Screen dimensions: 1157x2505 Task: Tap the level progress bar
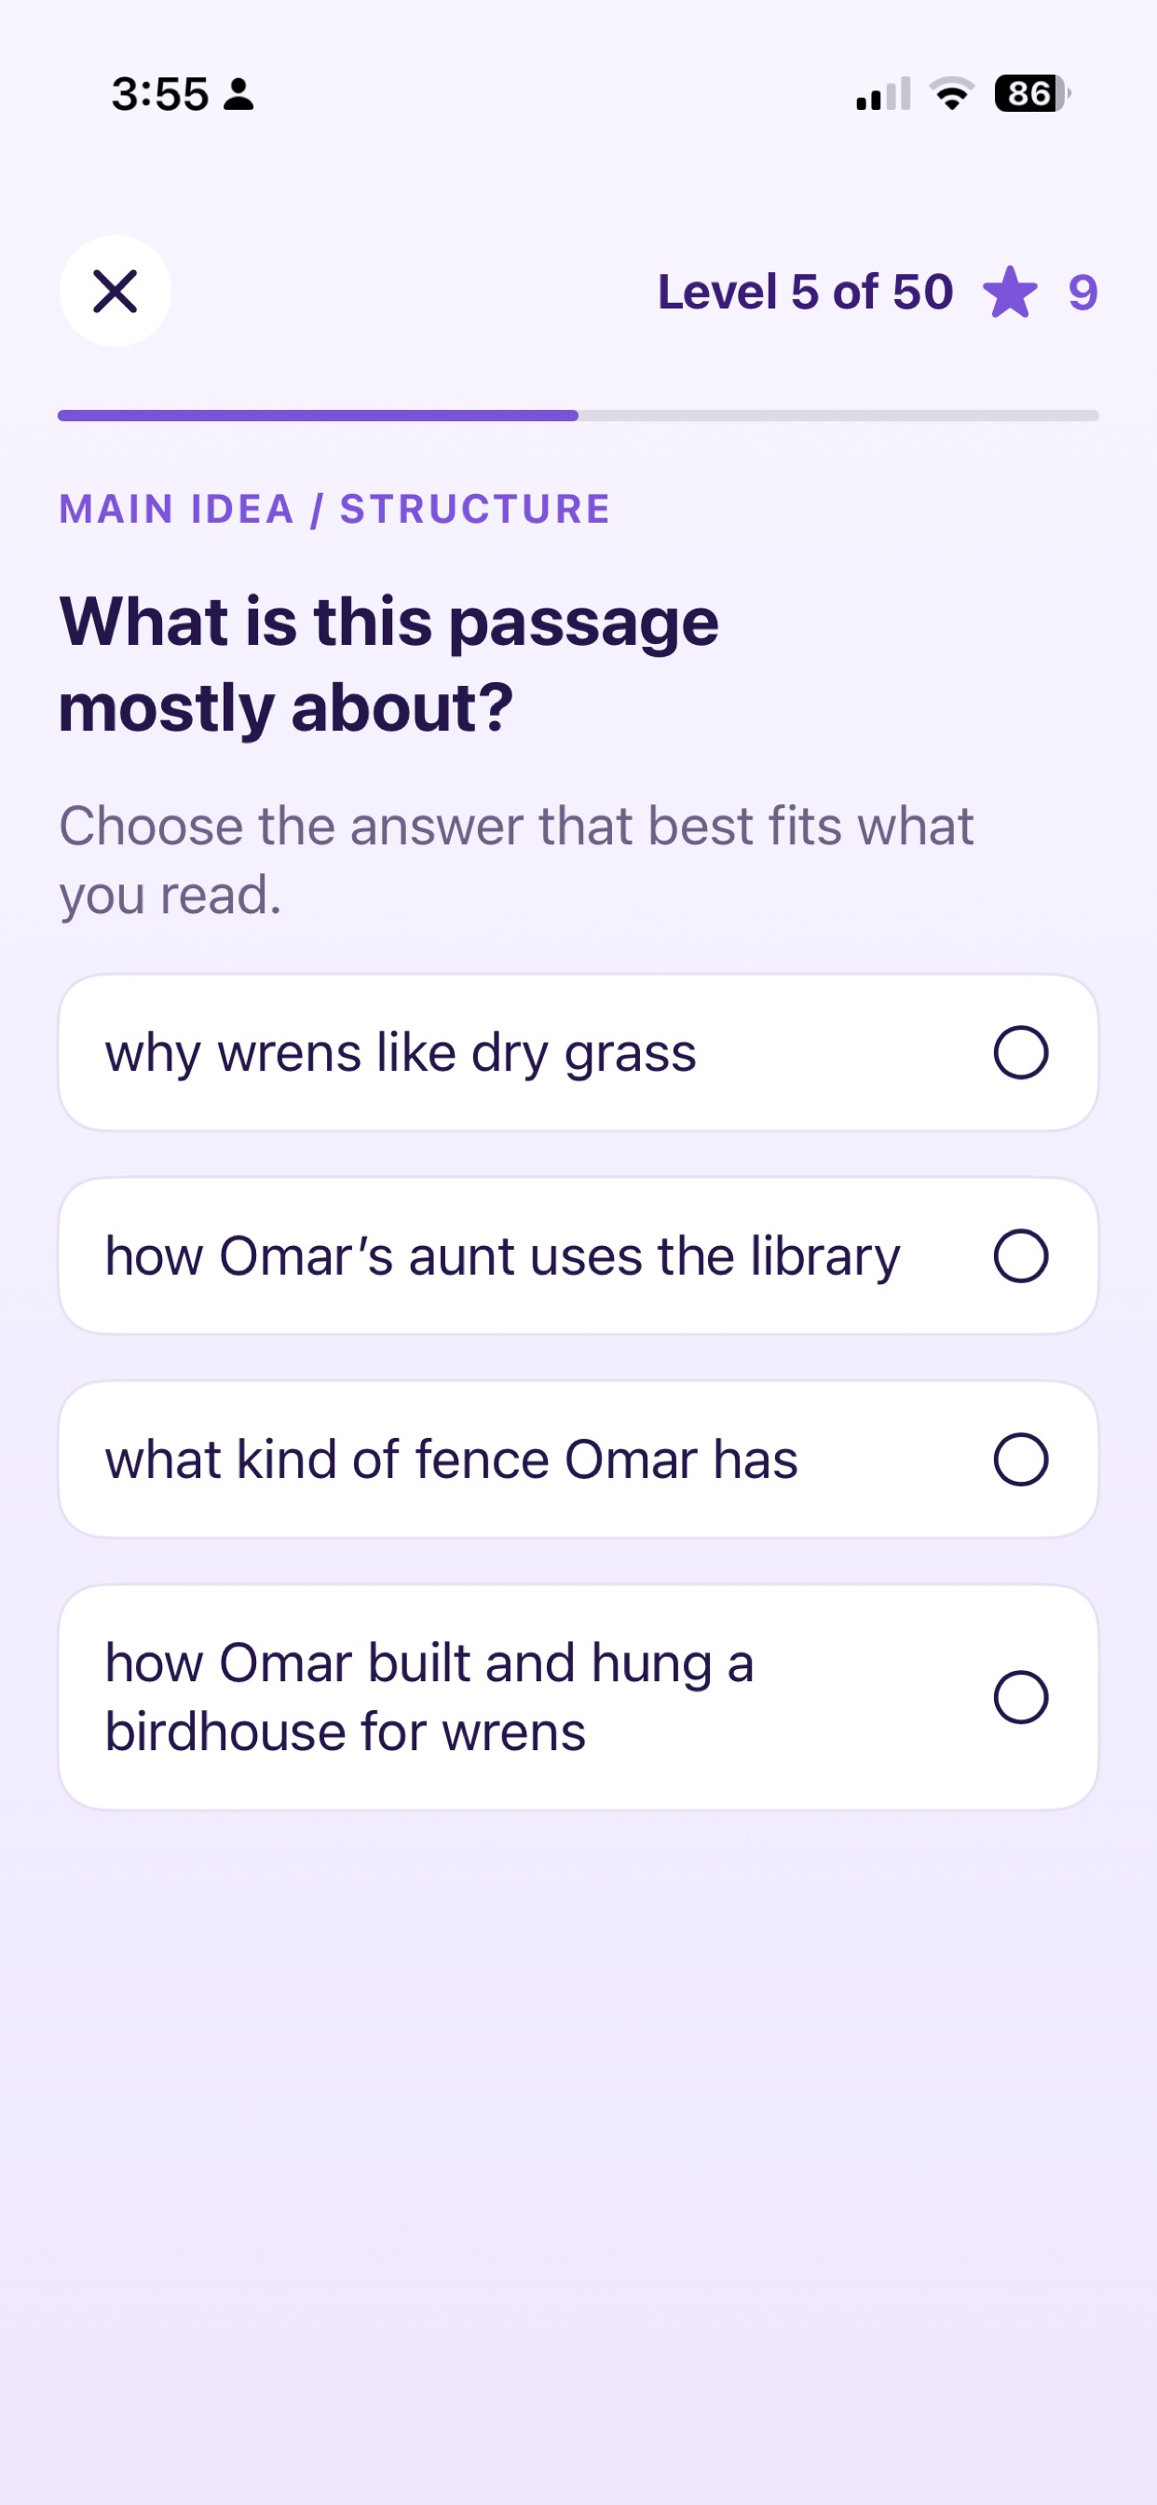(x=578, y=416)
